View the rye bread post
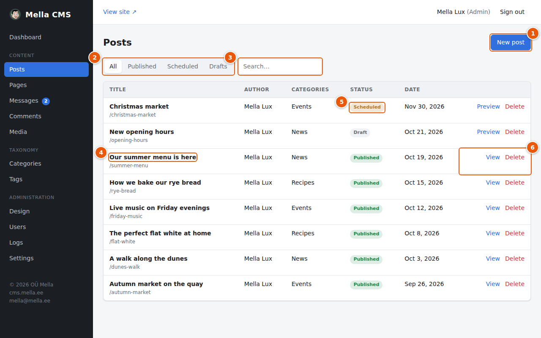 pos(493,183)
